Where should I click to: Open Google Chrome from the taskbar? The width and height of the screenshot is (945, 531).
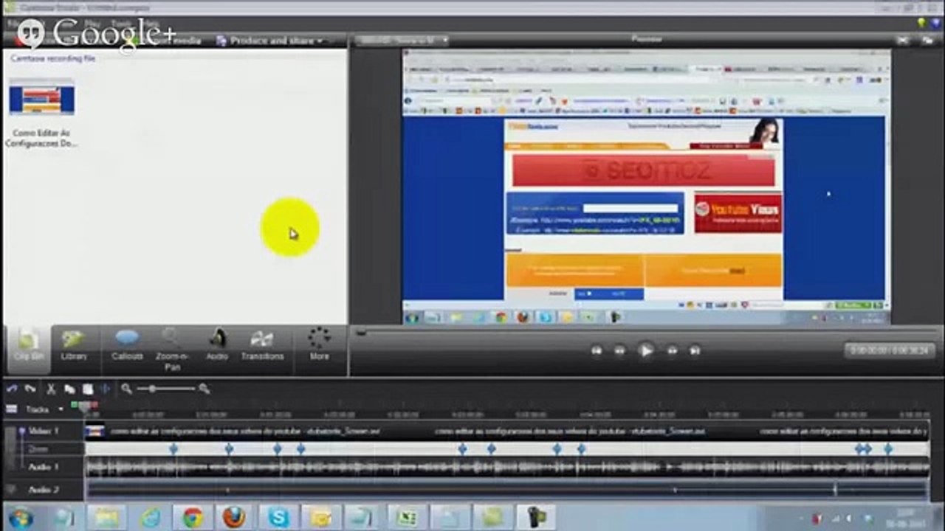tap(193, 518)
